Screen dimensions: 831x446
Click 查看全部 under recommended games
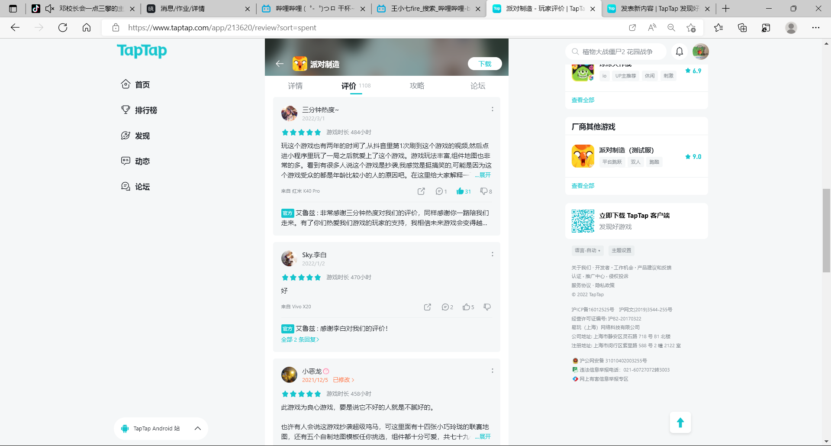[583, 100]
